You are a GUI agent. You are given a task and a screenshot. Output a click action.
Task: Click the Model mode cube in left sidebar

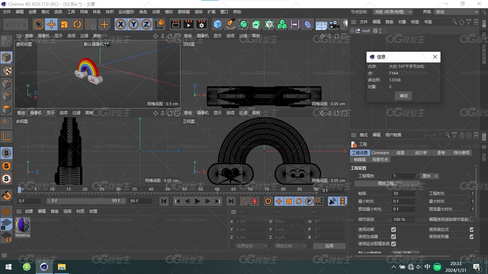pyautogui.click(x=6, y=57)
